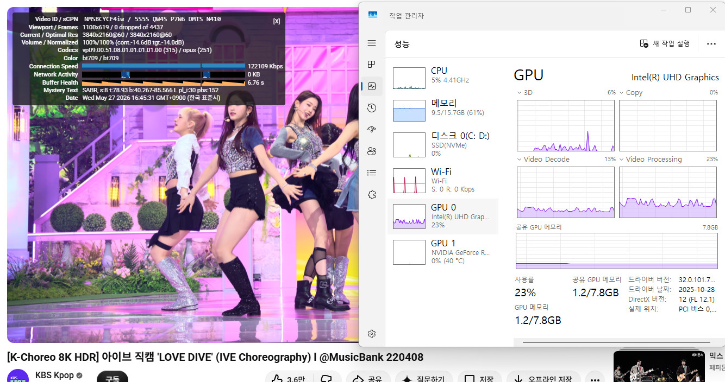Close the stats for nerds overlay [X]

[x=277, y=21]
